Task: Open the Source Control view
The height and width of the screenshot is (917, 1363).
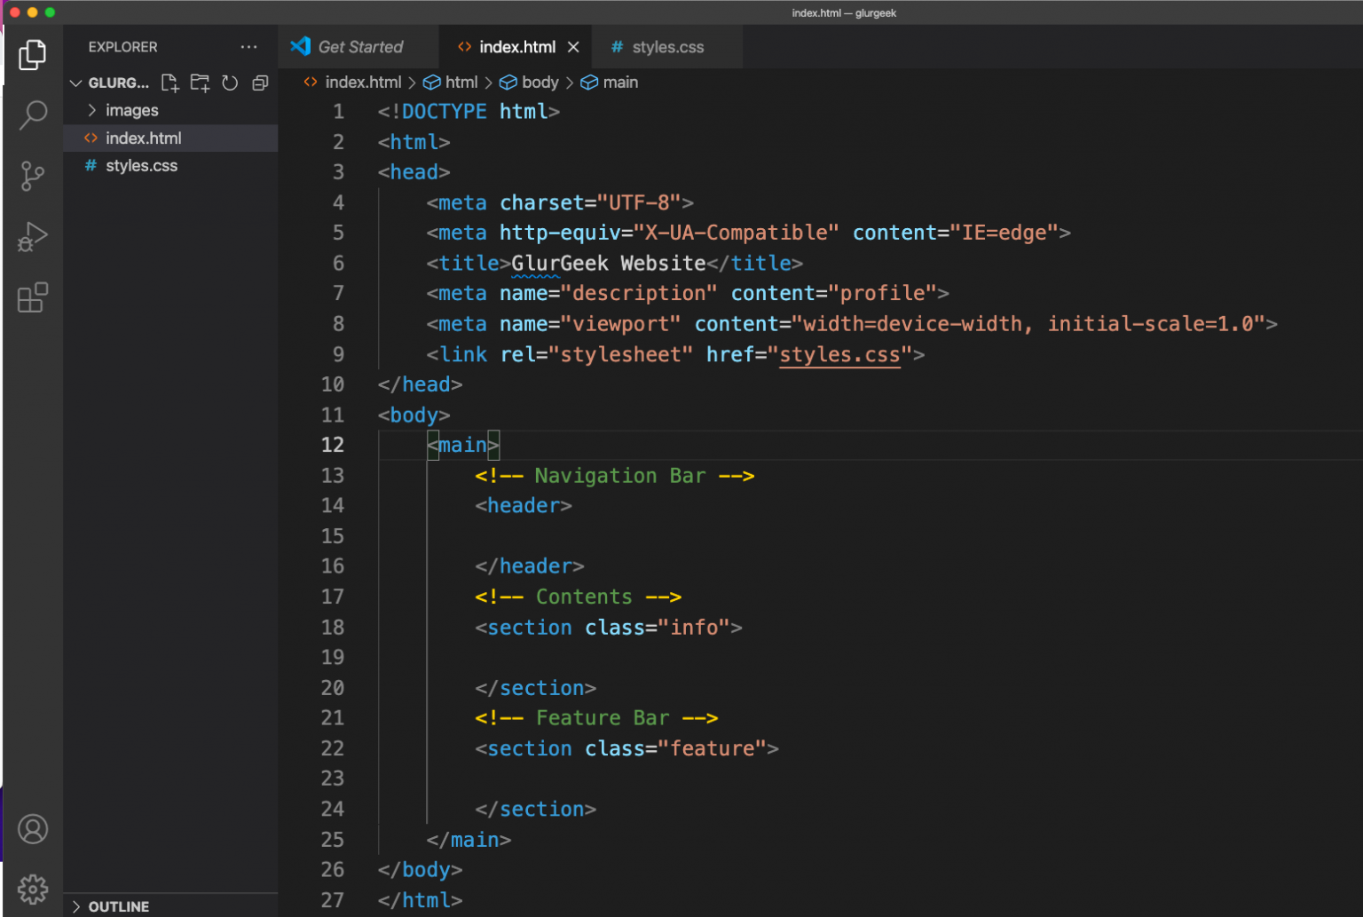Action: pos(33,176)
